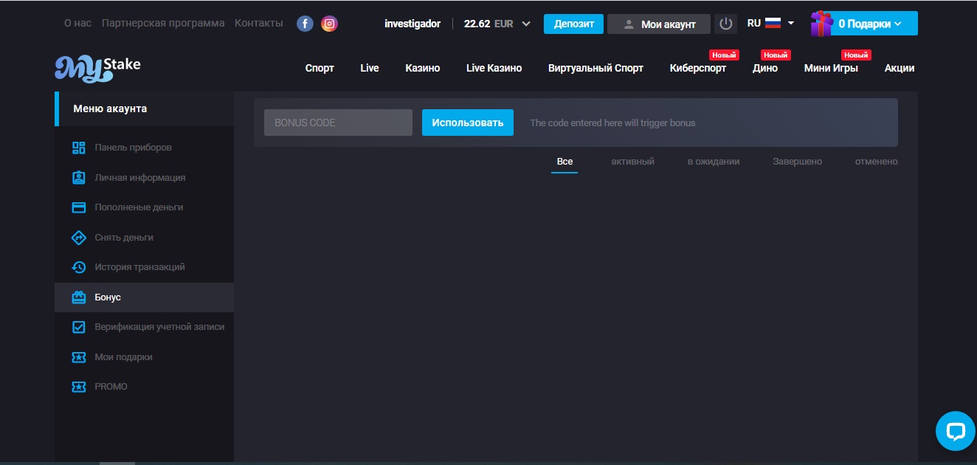This screenshot has height=465, width=977.
Task: Open Личная информация menu item
Action: 144,178
